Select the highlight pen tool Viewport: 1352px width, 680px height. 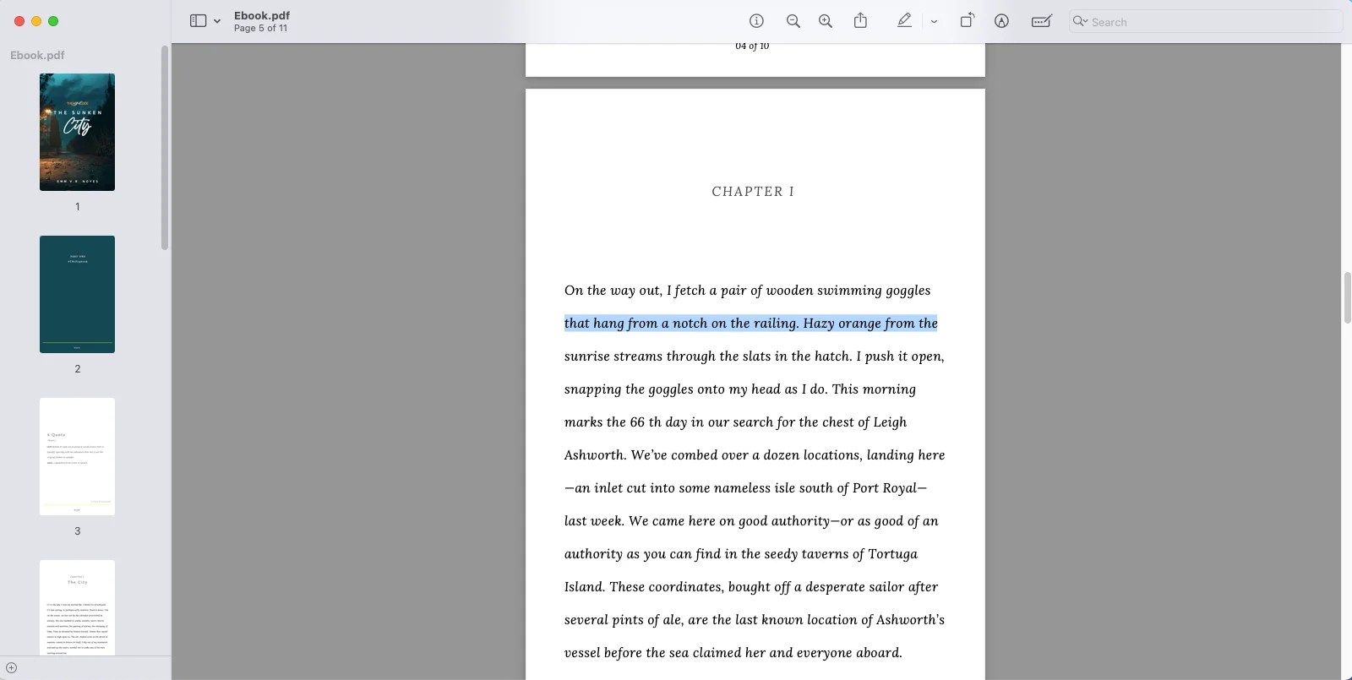(904, 21)
